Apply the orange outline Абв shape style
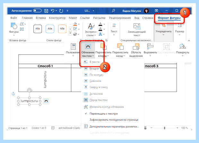The width and height of the screenshot is (199, 143). click(62, 29)
